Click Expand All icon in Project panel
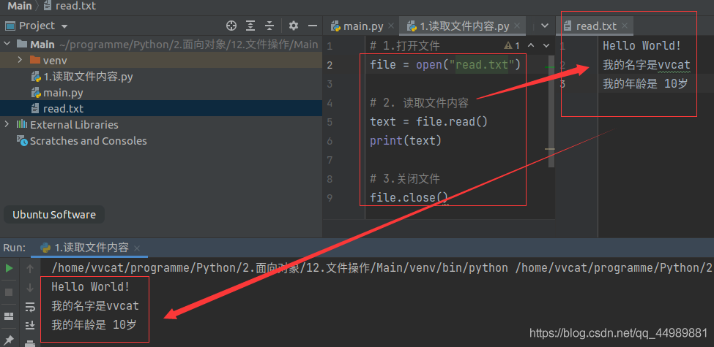This screenshot has height=347, width=714. [252, 26]
